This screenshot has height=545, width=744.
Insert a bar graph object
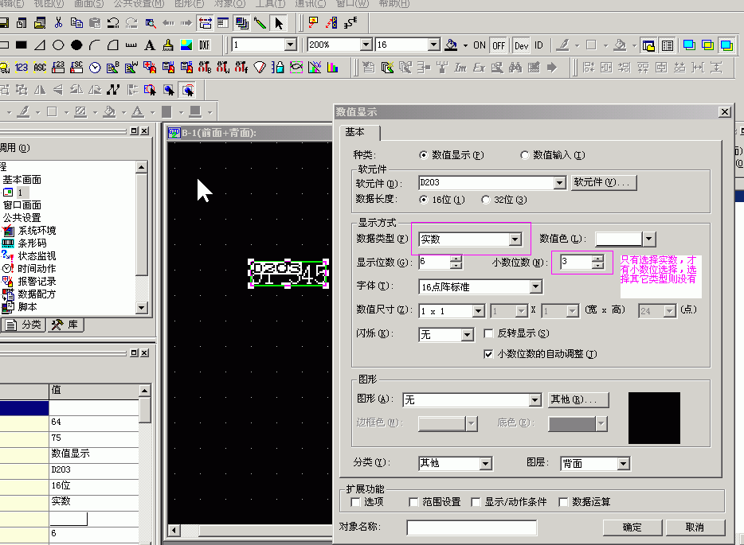tap(333, 68)
